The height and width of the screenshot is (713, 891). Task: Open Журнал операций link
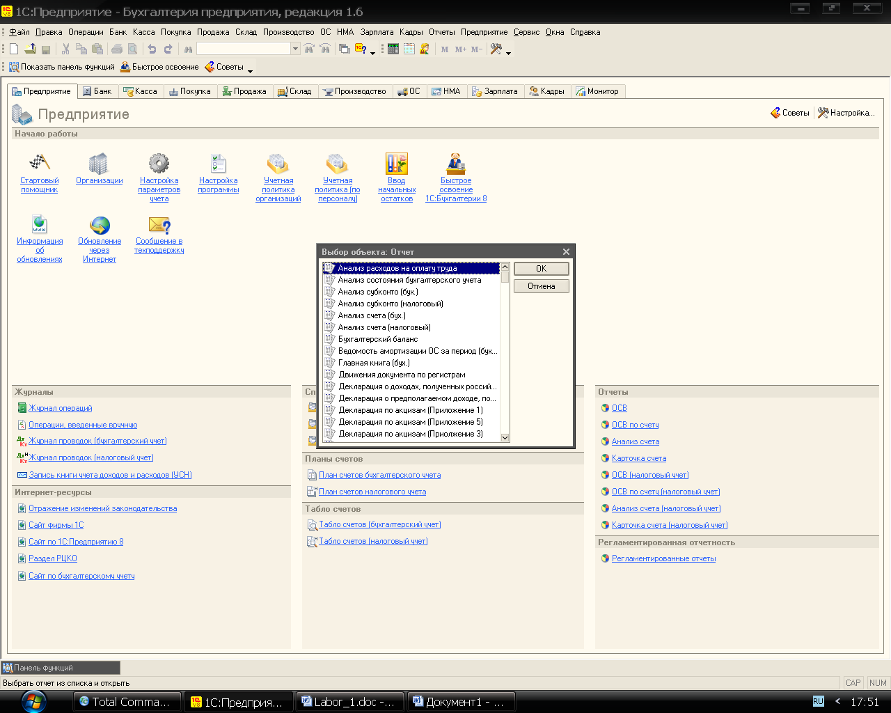tap(60, 408)
